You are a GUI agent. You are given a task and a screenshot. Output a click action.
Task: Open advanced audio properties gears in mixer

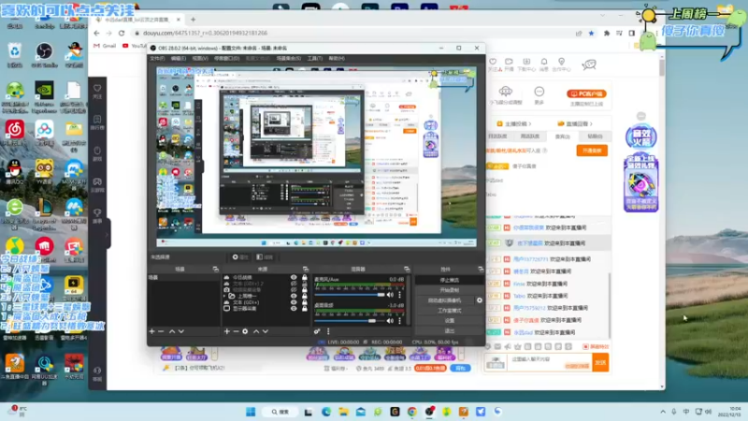pos(317,331)
